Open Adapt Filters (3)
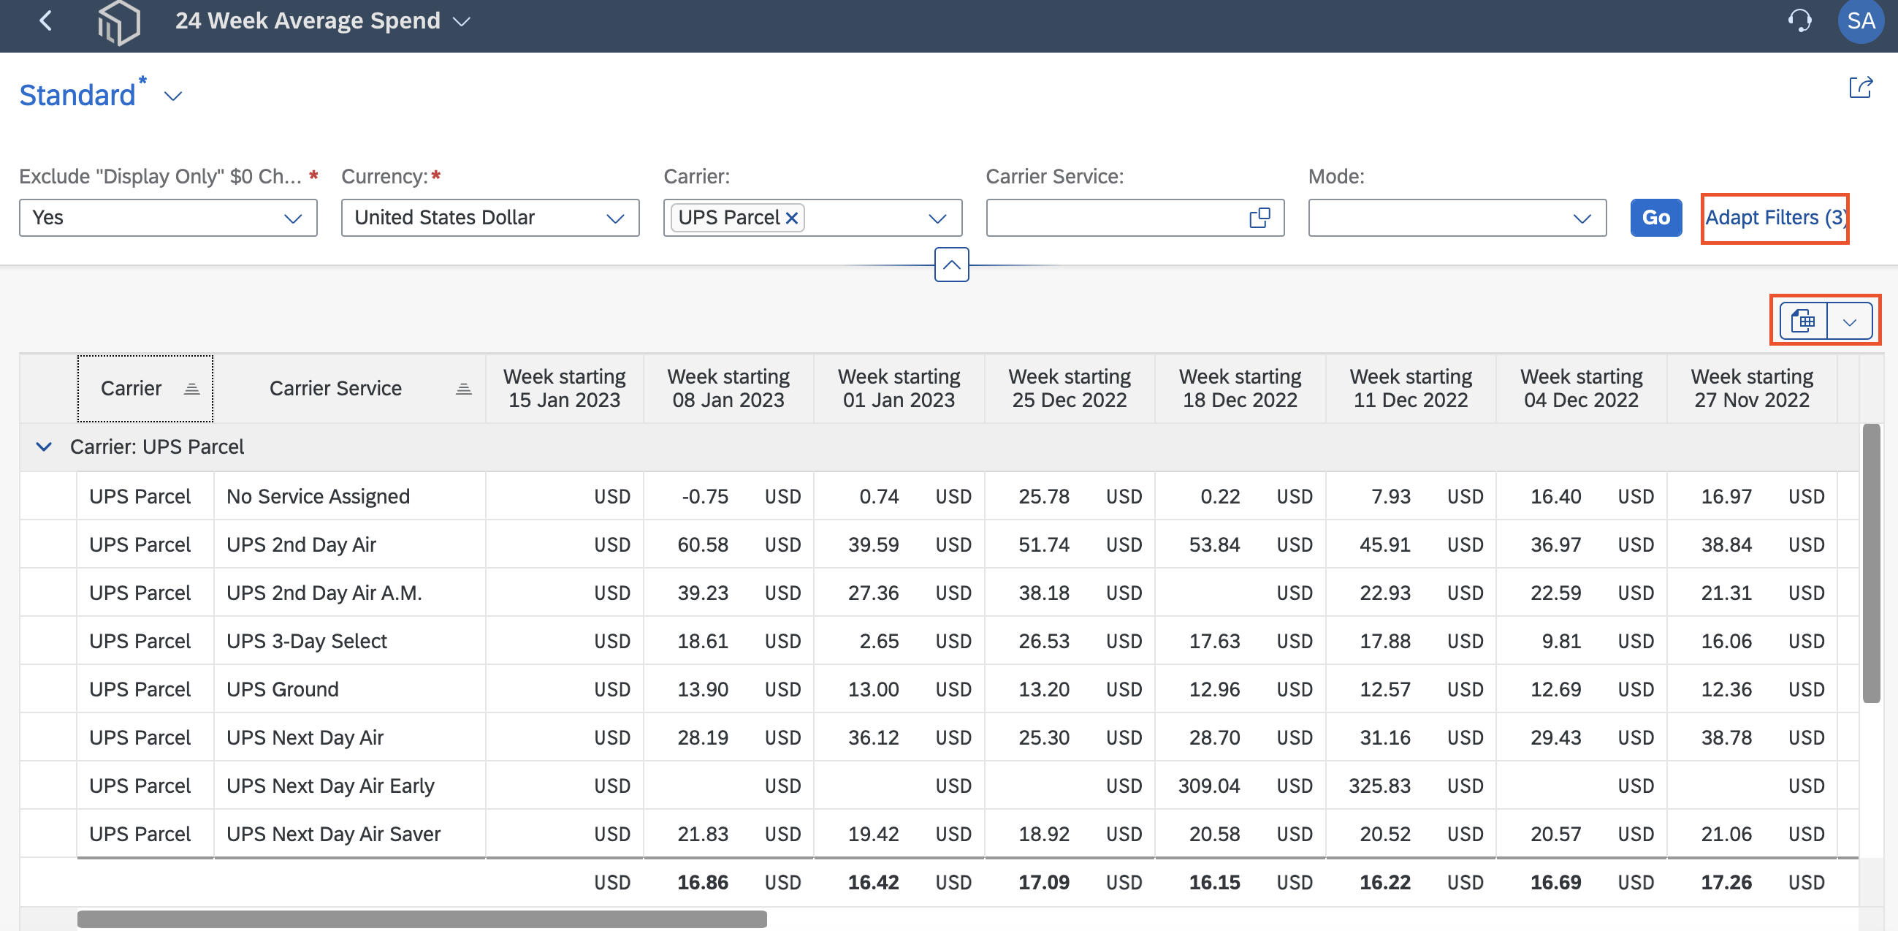The image size is (1898, 931). point(1775,218)
